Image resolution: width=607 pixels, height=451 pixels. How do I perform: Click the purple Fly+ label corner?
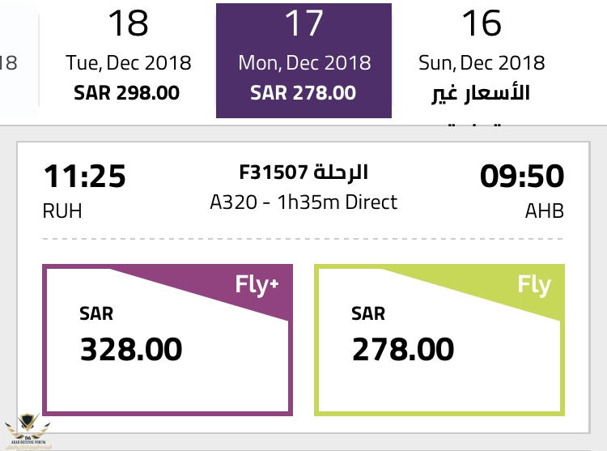(x=257, y=286)
